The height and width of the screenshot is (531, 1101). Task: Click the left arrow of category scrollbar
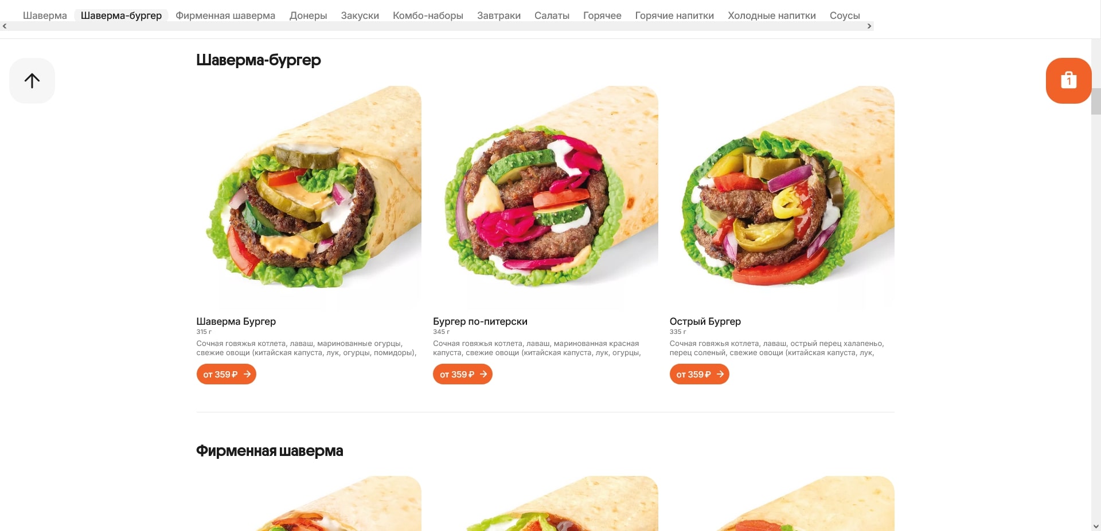coord(5,26)
